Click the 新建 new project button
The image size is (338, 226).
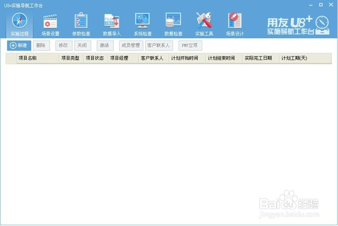point(19,46)
